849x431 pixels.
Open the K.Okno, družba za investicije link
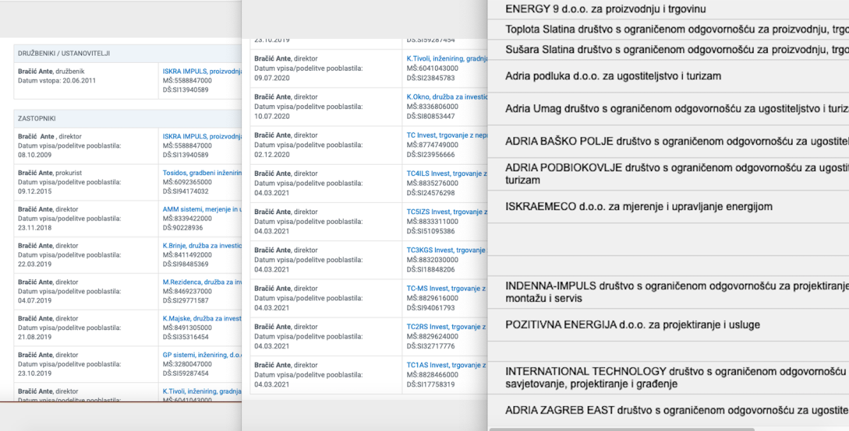447,97
